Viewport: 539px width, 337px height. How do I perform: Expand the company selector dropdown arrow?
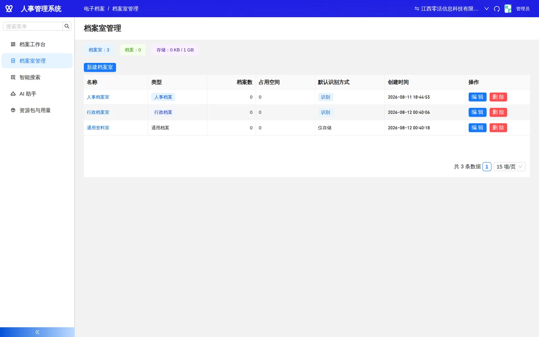pos(487,9)
